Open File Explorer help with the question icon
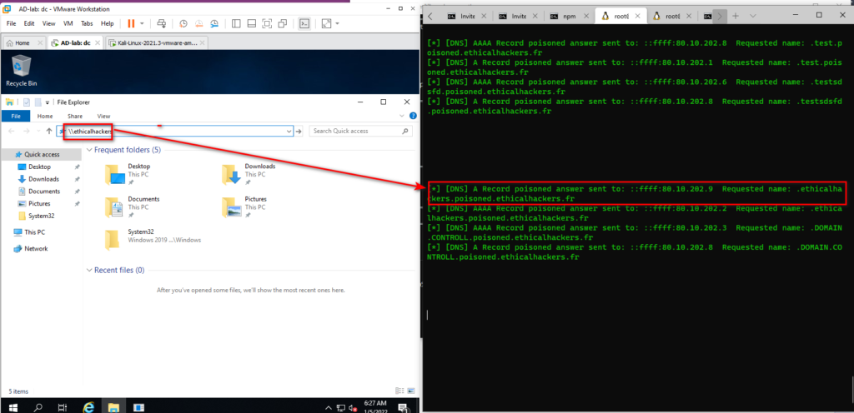 click(x=413, y=116)
